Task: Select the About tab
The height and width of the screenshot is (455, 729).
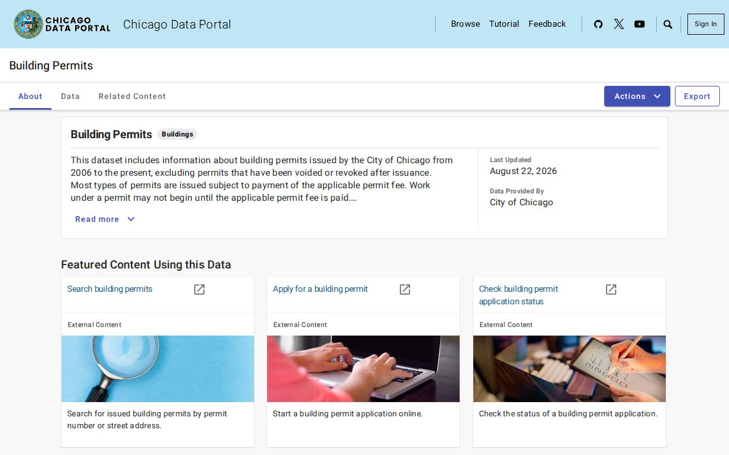Action: coord(30,96)
